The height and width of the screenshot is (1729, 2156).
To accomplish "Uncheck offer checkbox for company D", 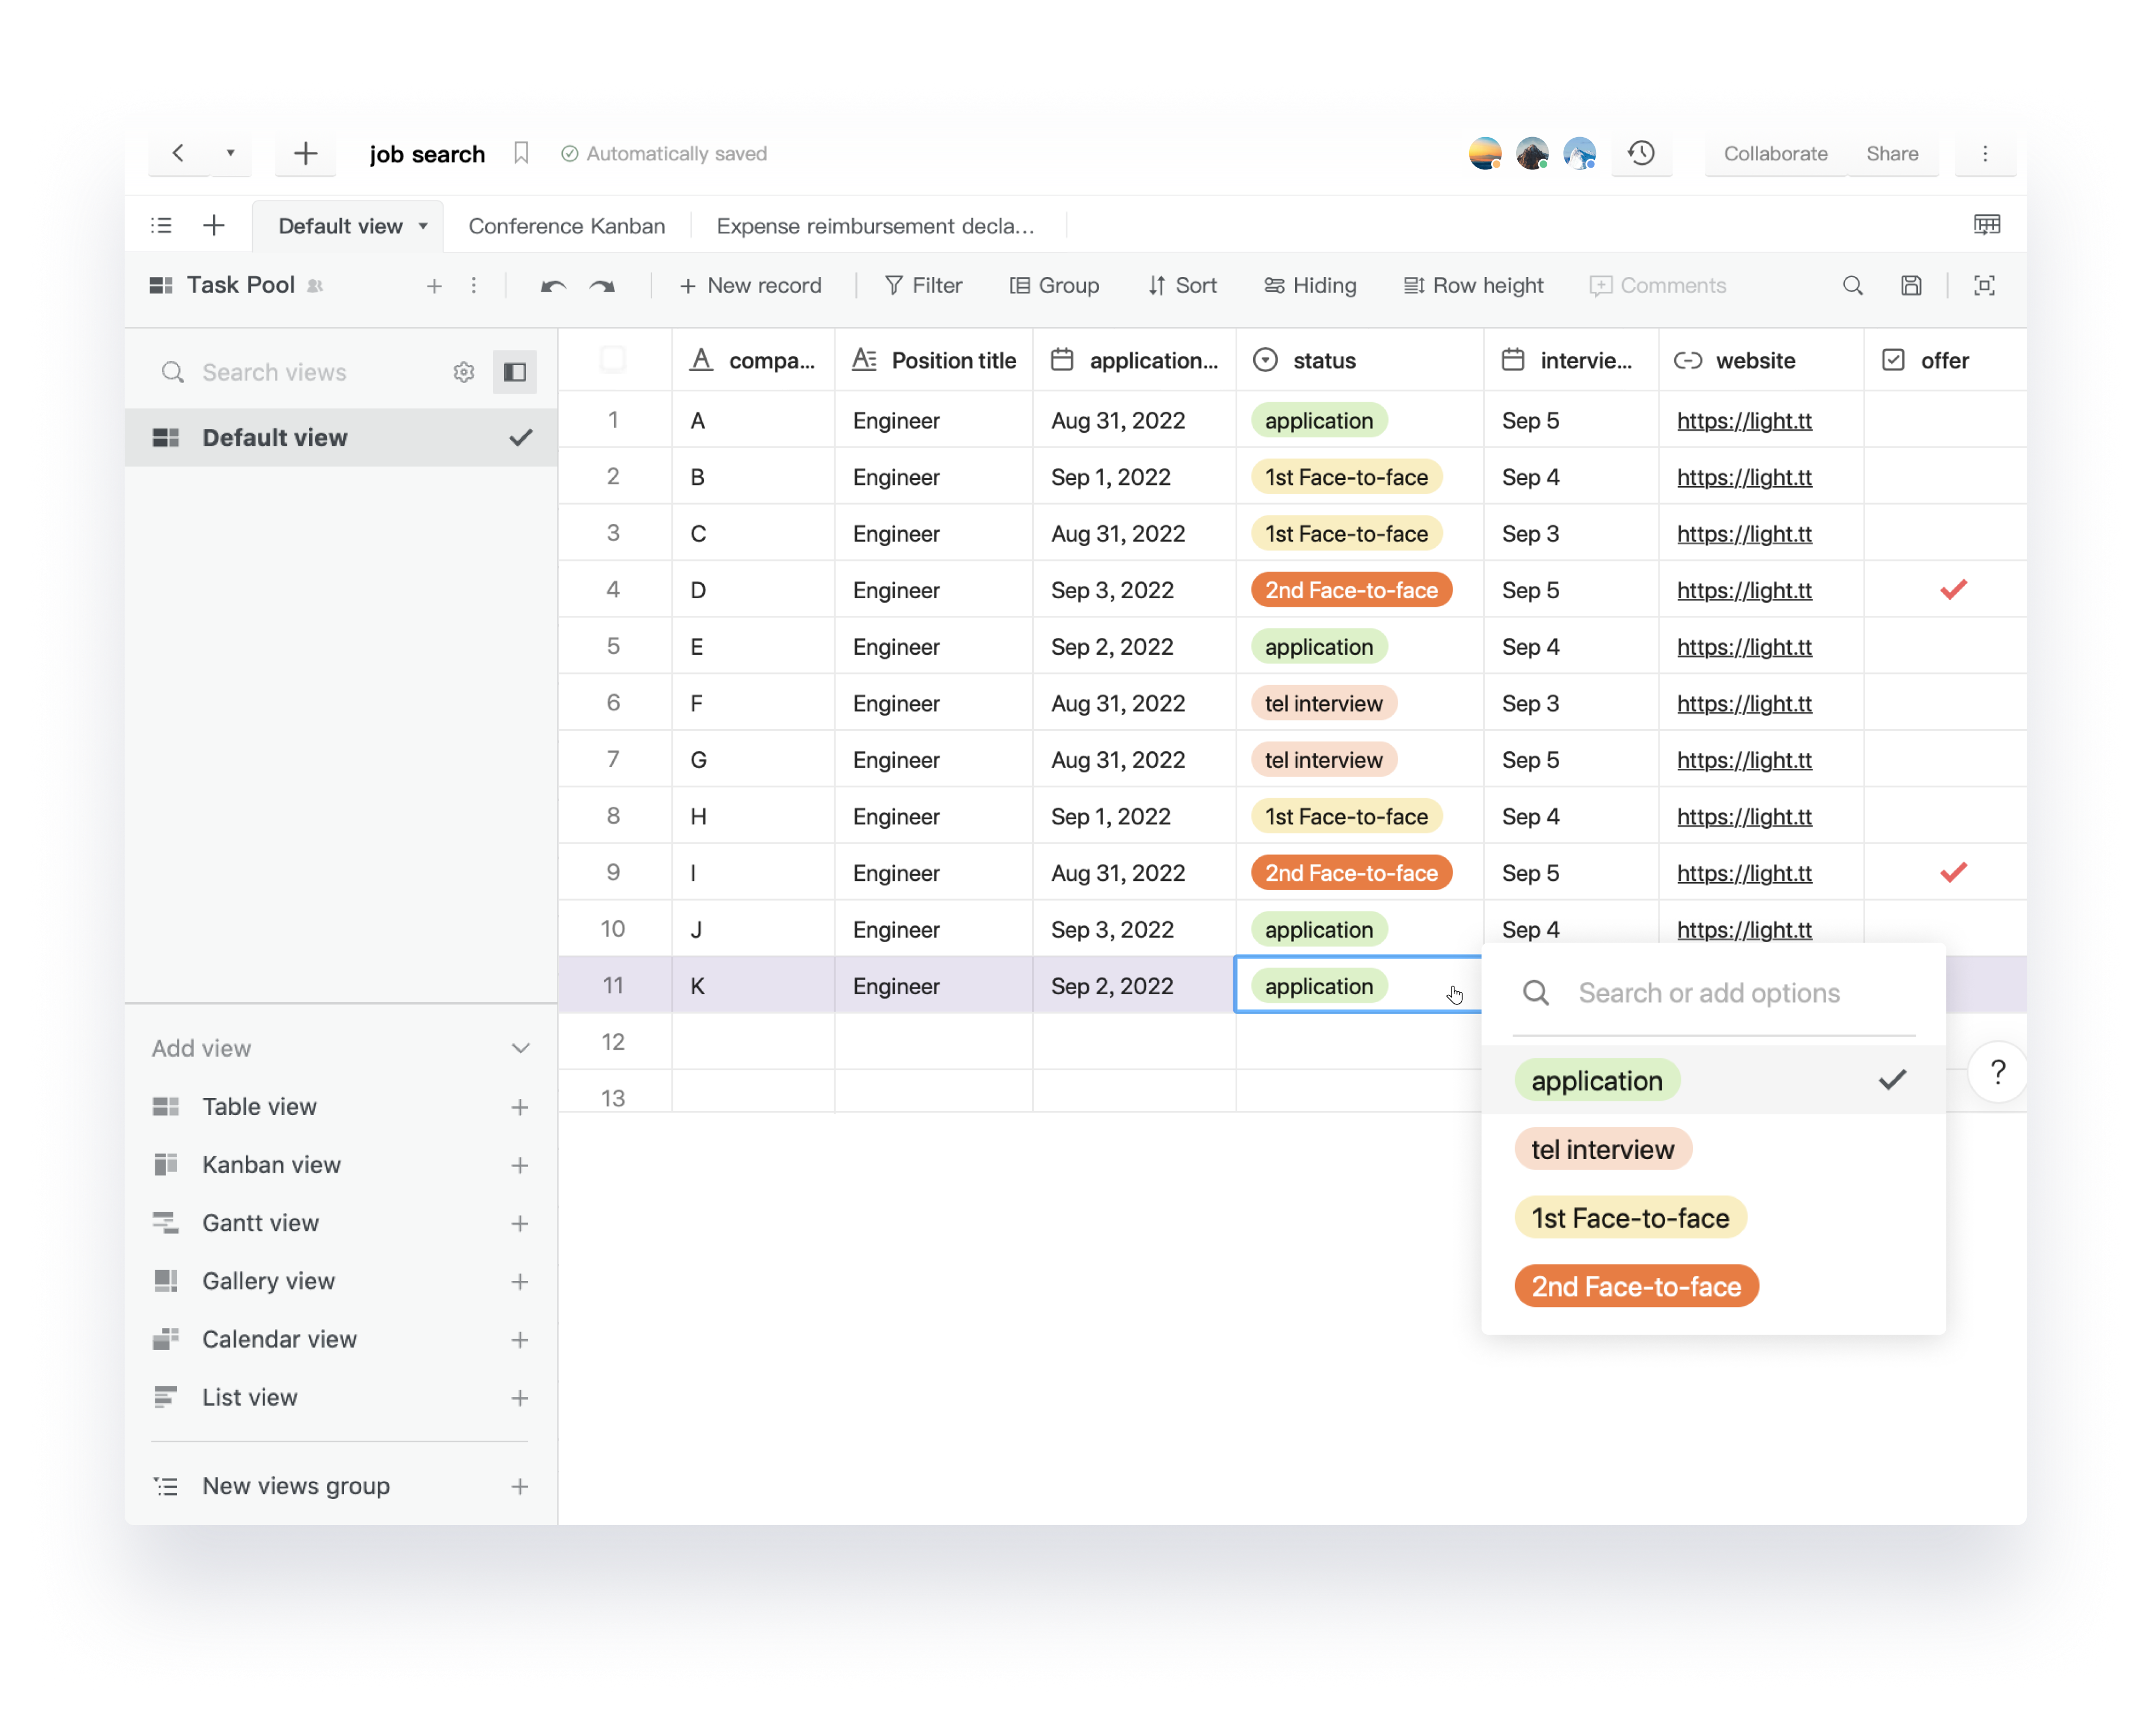I will point(1953,590).
